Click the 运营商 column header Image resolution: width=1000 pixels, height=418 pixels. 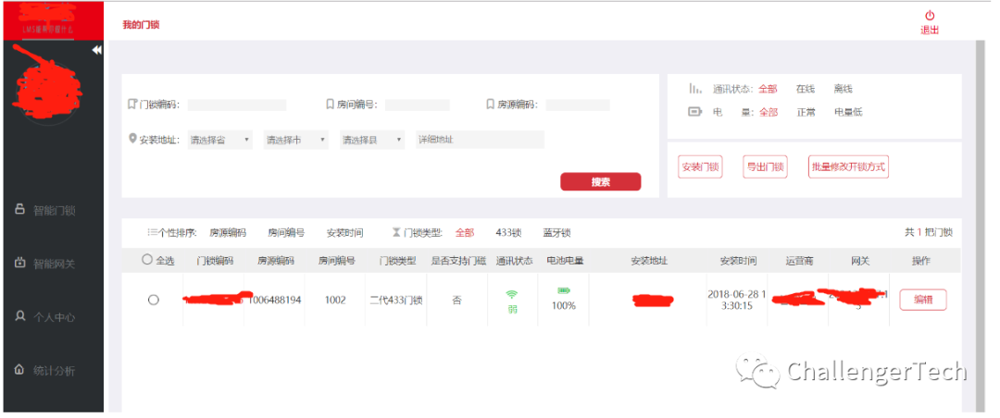coord(800,261)
